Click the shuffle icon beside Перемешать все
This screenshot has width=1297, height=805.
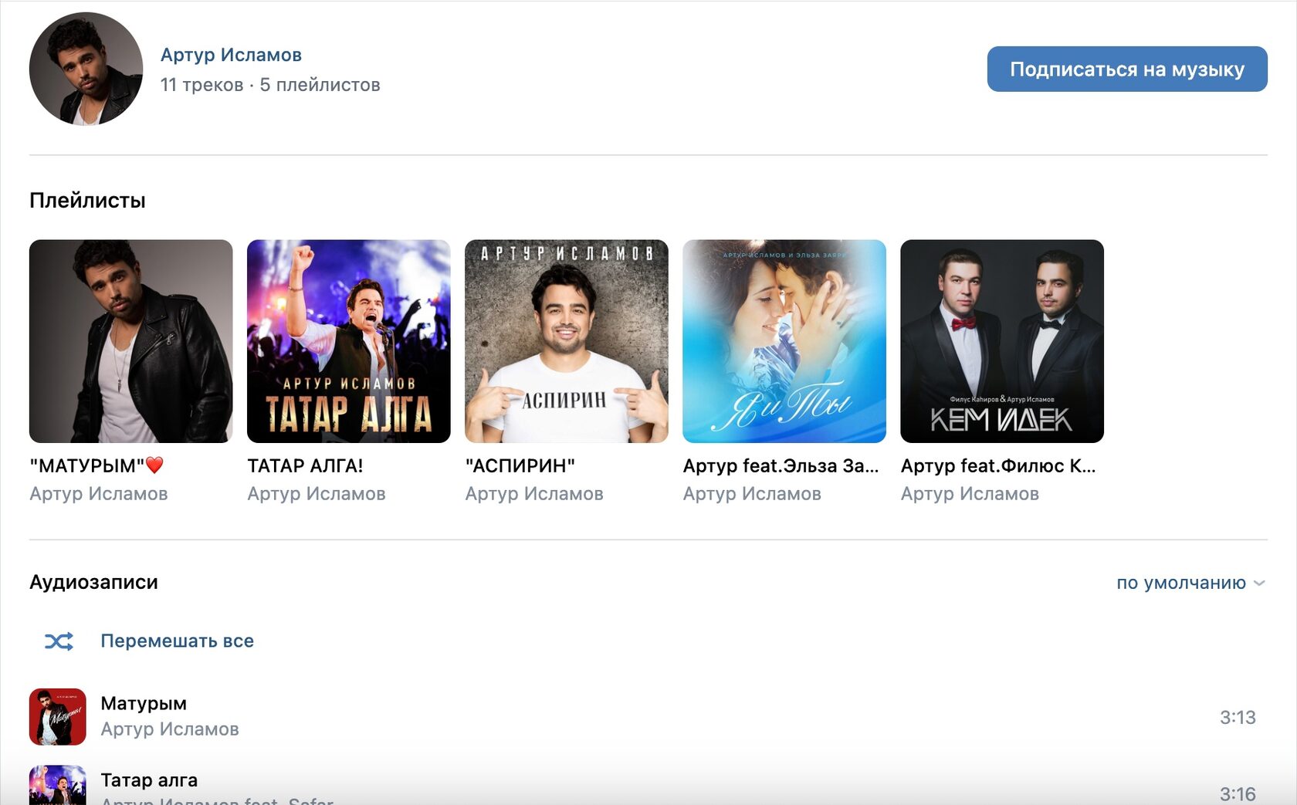click(x=59, y=641)
